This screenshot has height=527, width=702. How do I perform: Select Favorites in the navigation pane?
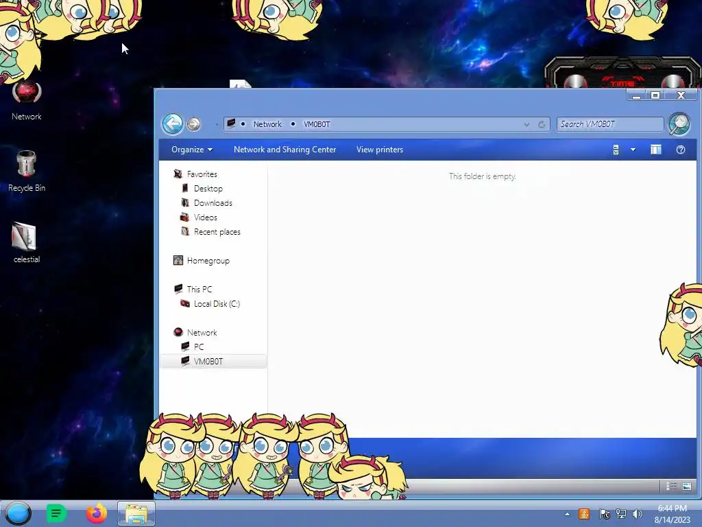pyautogui.click(x=202, y=174)
